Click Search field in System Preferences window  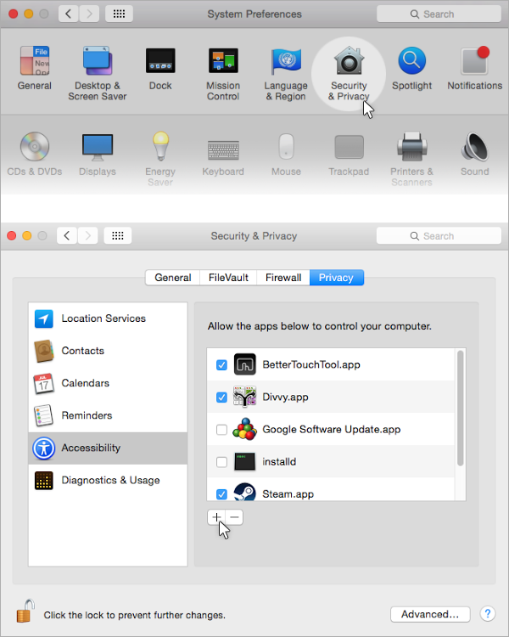(x=439, y=14)
